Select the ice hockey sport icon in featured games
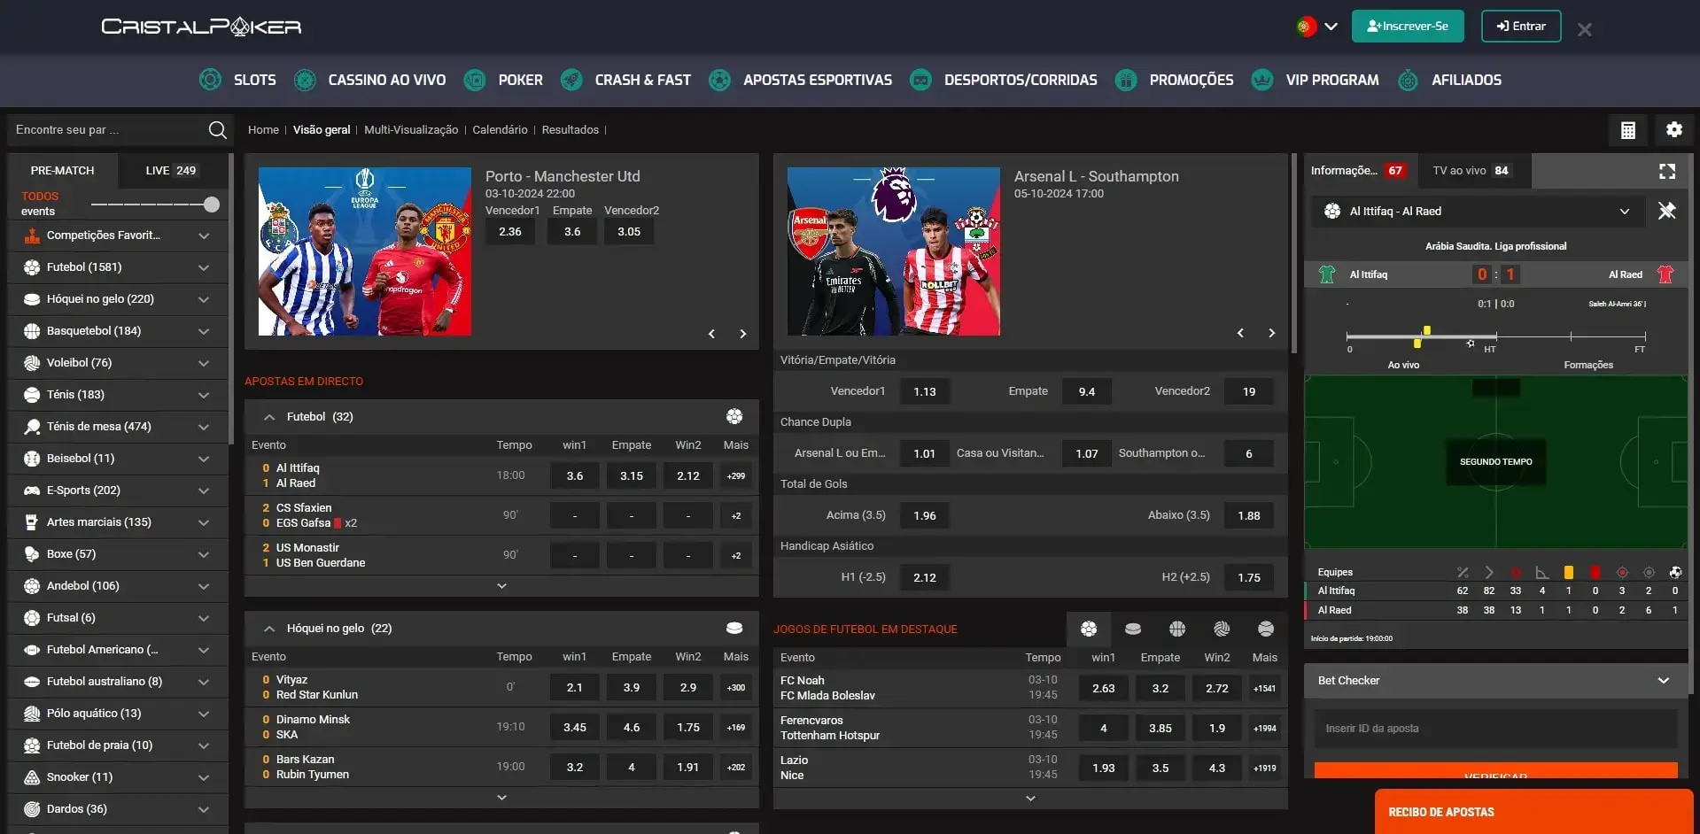Viewport: 1700px width, 834px height. [x=1132, y=629]
